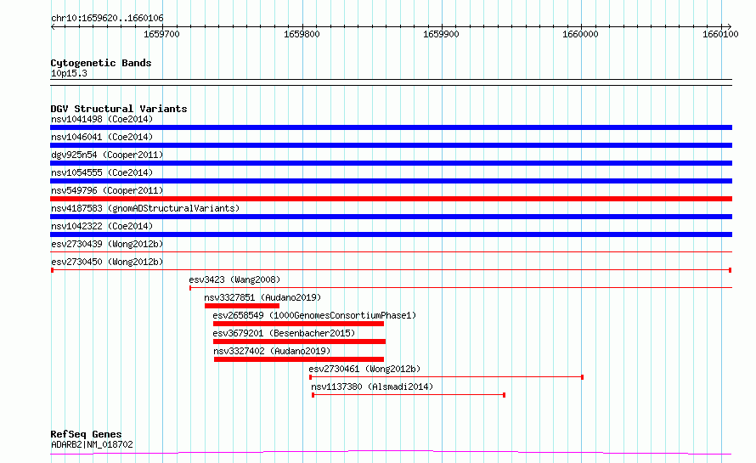Click the nsv1054555 (Coe2014) label
Viewport: 756px width, 463px height.
coord(102,172)
